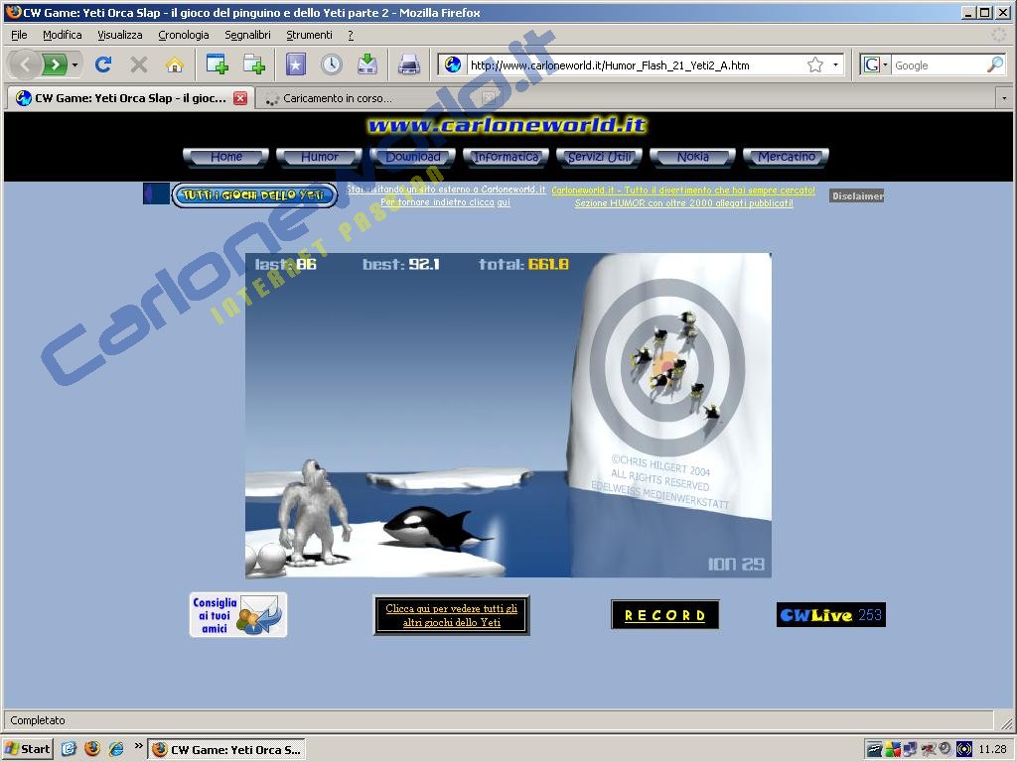Click the Humor site navigation button
The image size is (1017, 762).
click(x=319, y=157)
